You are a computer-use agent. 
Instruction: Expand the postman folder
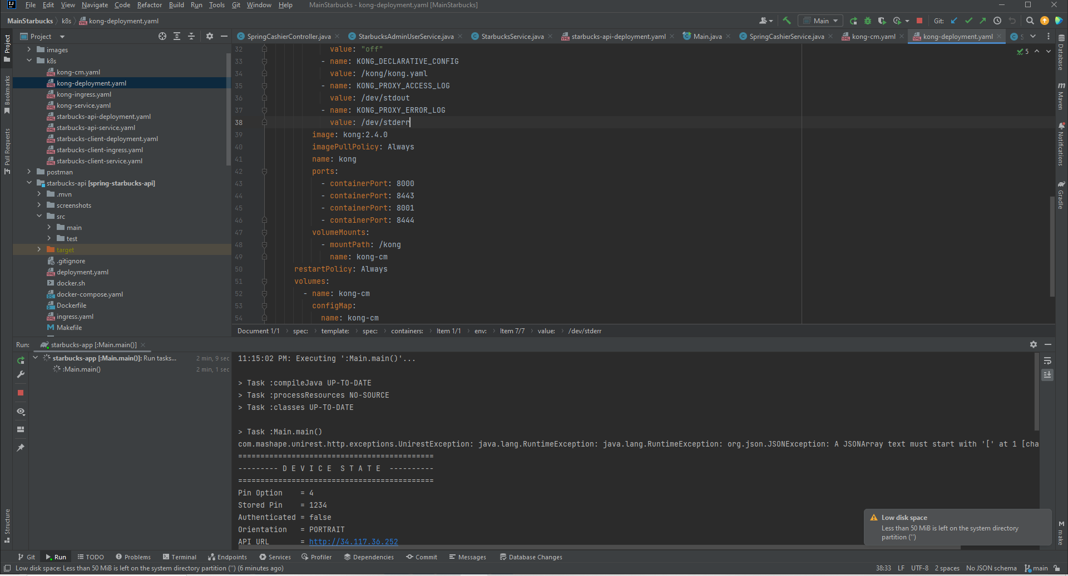coord(29,172)
